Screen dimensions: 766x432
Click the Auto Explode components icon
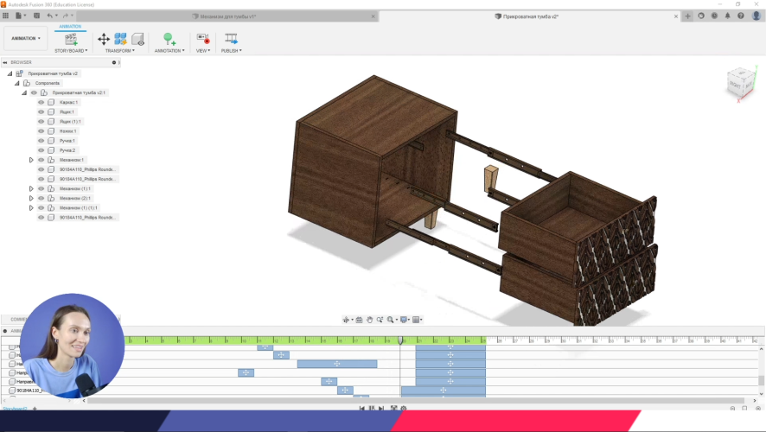click(x=120, y=39)
